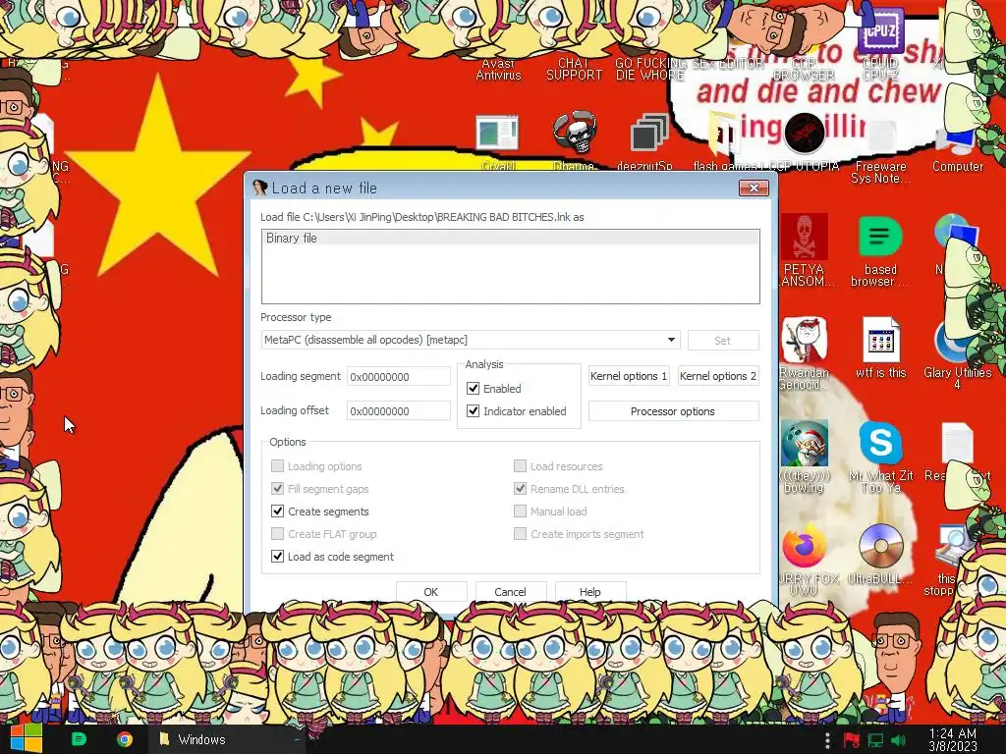This screenshot has height=754, width=1006.
Task: Open the Dharma skull desktop icon
Action: pyautogui.click(x=575, y=134)
